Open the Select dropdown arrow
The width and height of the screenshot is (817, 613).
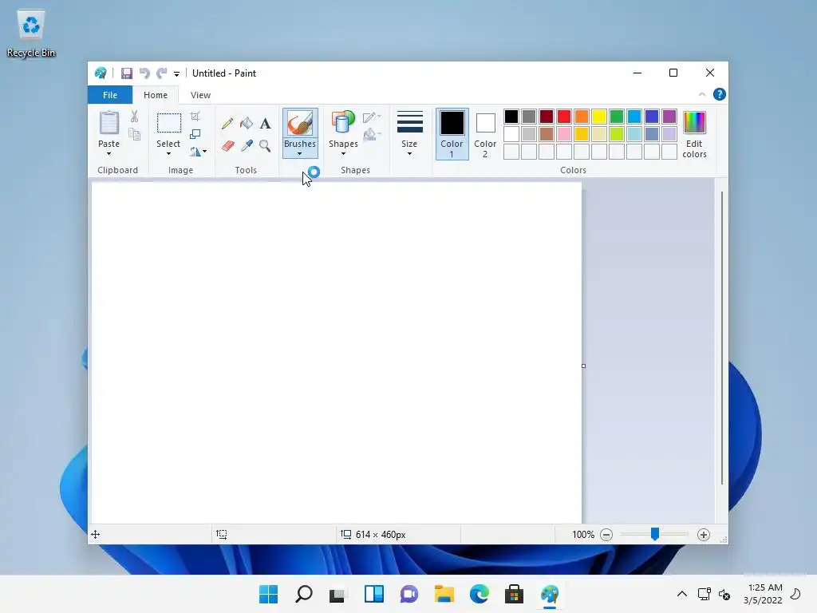coord(168,154)
